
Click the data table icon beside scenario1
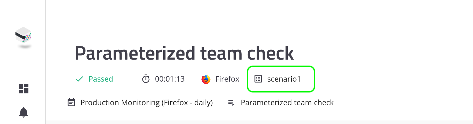[x=258, y=79]
